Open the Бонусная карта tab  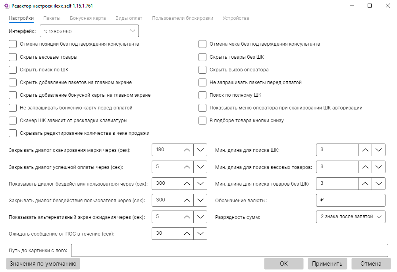pos(88,18)
